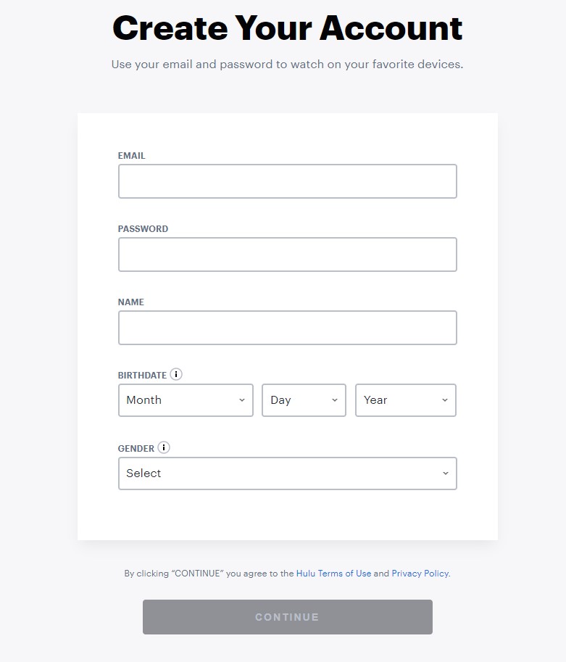Open the Privacy Policy link

tap(420, 574)
